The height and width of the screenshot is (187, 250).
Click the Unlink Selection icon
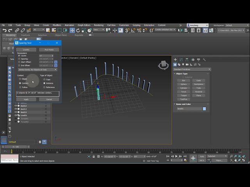23,30
